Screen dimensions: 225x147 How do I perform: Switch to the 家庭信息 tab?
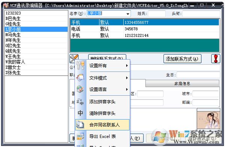pos(182,83)
